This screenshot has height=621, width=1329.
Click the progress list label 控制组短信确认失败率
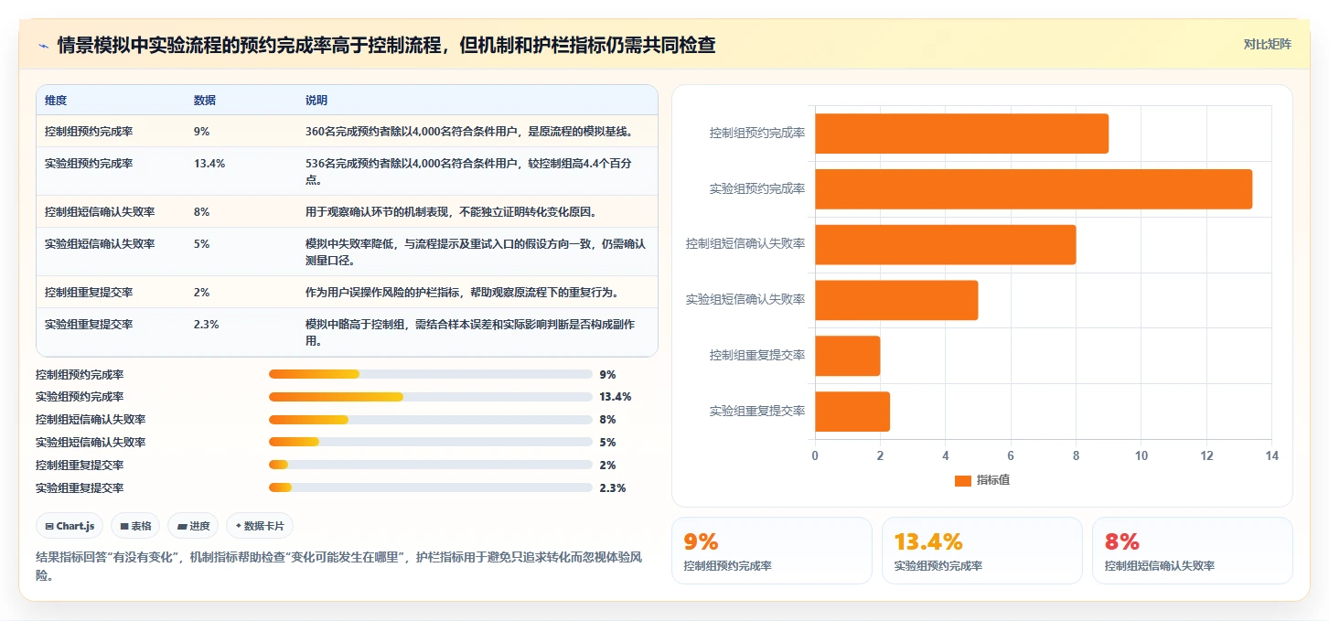91,420
